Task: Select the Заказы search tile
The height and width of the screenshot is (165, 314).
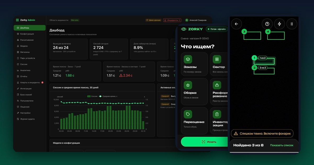Action: (194, 64)
